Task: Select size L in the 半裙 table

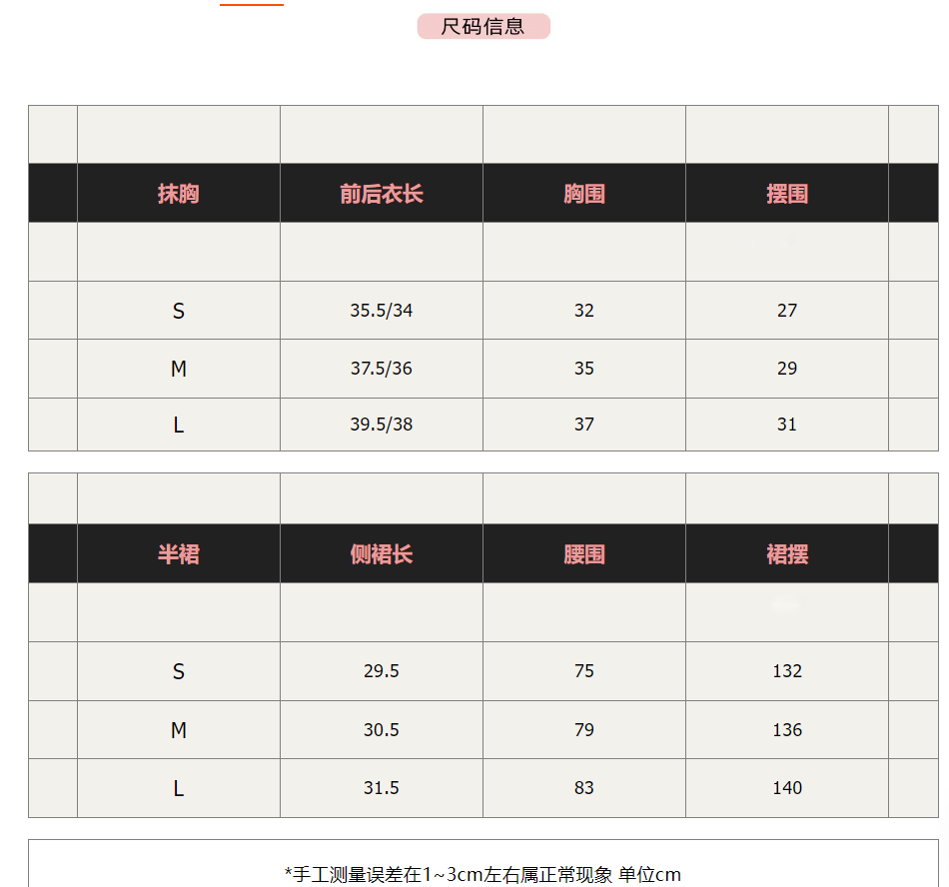Action: click(179, 789)
